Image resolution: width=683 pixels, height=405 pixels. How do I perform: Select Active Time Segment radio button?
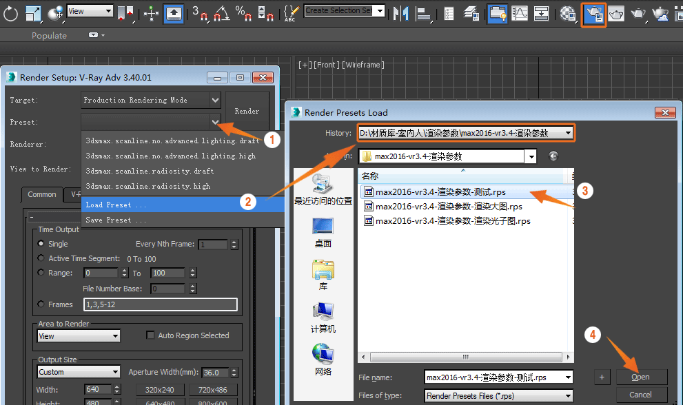pos(41,258)
